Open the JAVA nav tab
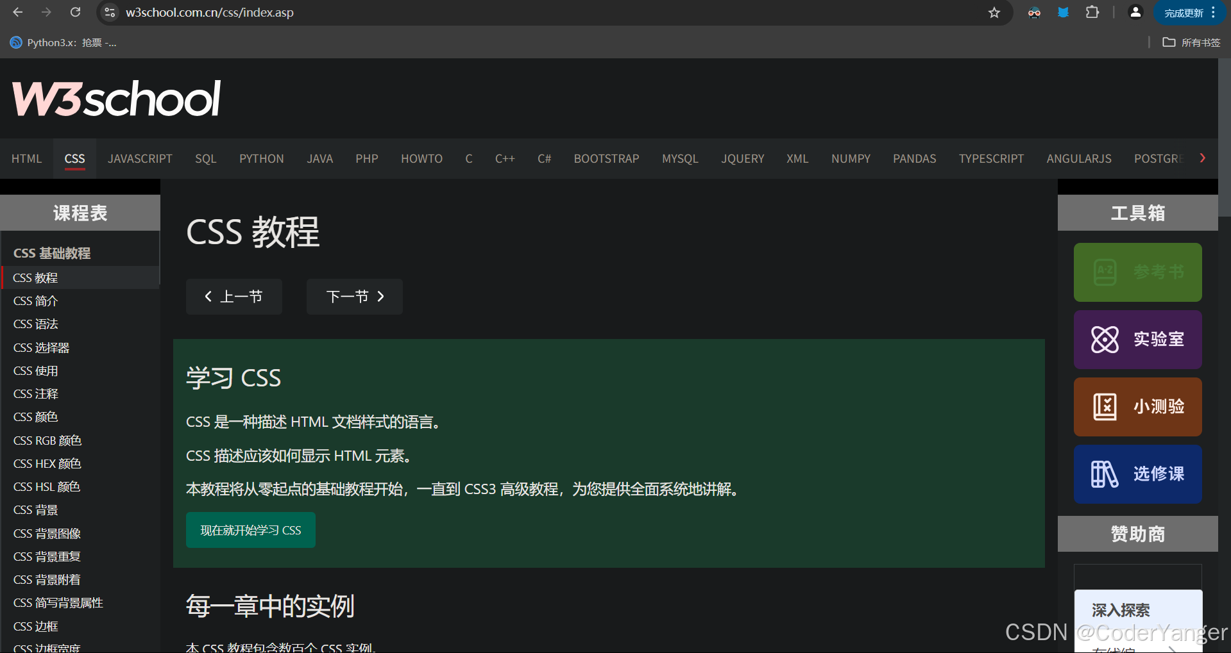Viewport: 1231px width, 653px height. pos(319,158)
